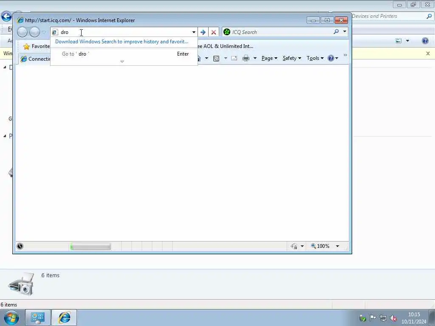Viewport: 435px width, 326px height.
Task: Click the page icon in address bar
Action: click(x=55, y=32)
